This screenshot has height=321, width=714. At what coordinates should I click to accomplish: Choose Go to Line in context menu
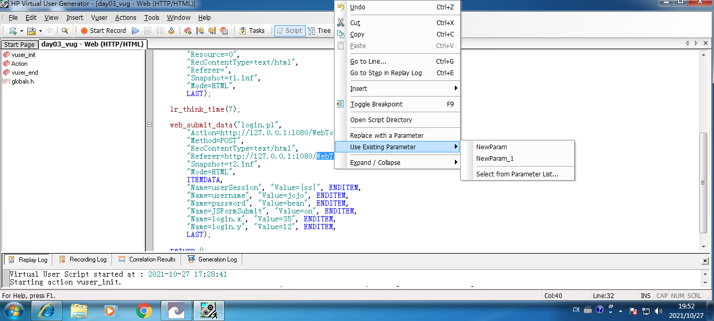pos(397,62)
